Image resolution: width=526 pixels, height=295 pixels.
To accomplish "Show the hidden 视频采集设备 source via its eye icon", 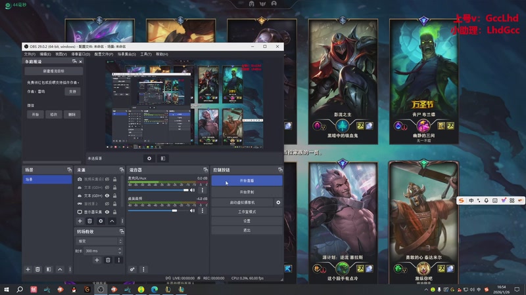I will click(107, 179).
